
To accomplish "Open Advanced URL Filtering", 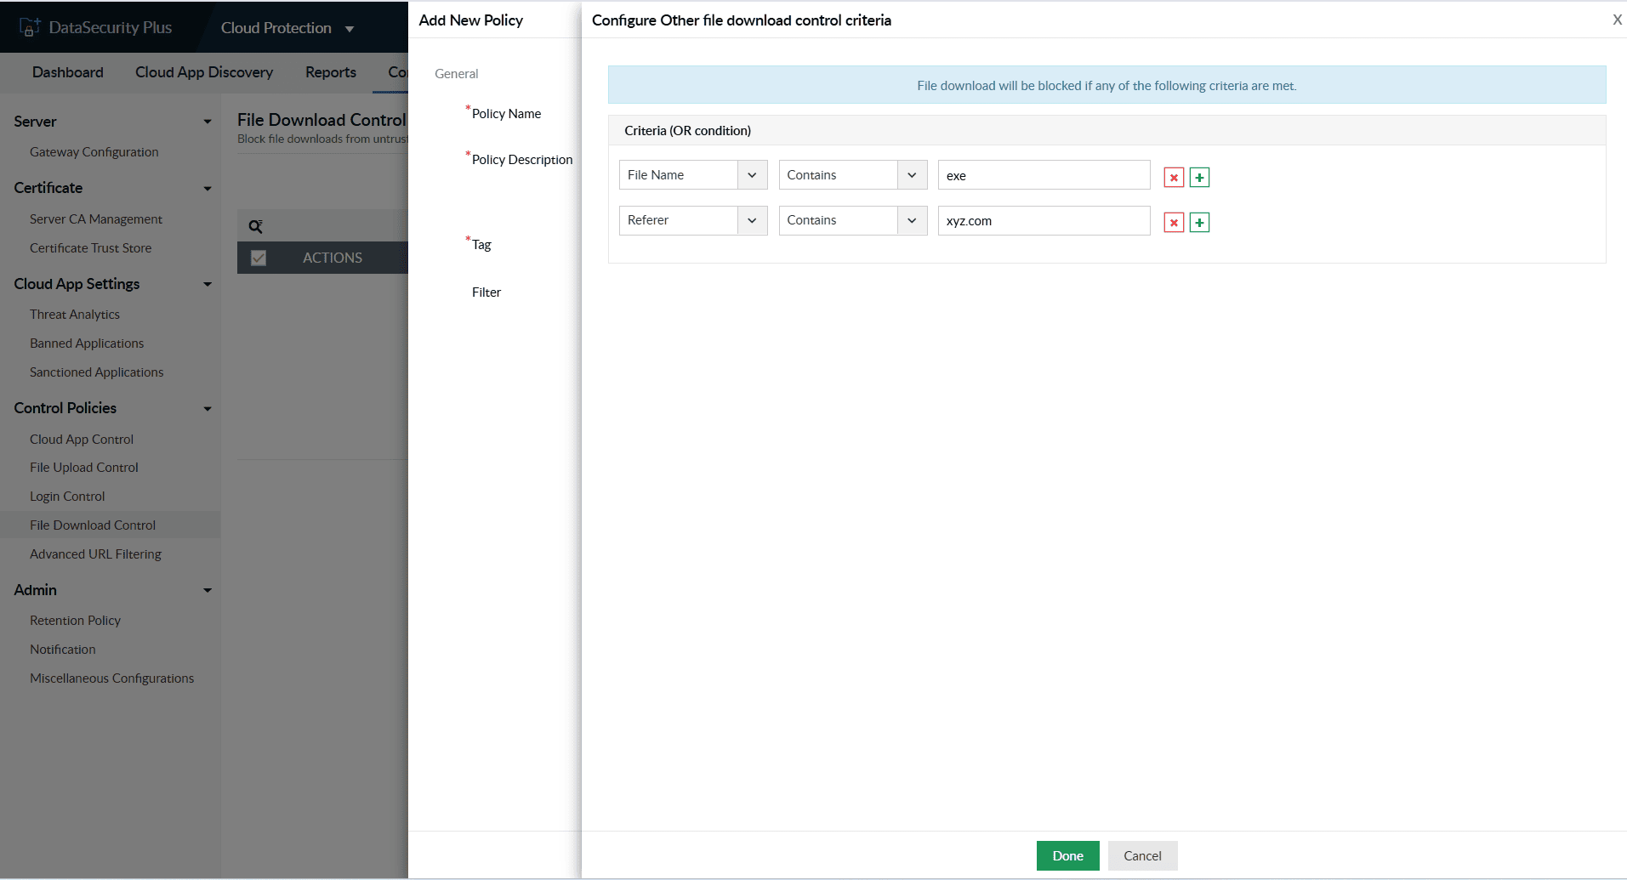I will (x=95, y=554).
